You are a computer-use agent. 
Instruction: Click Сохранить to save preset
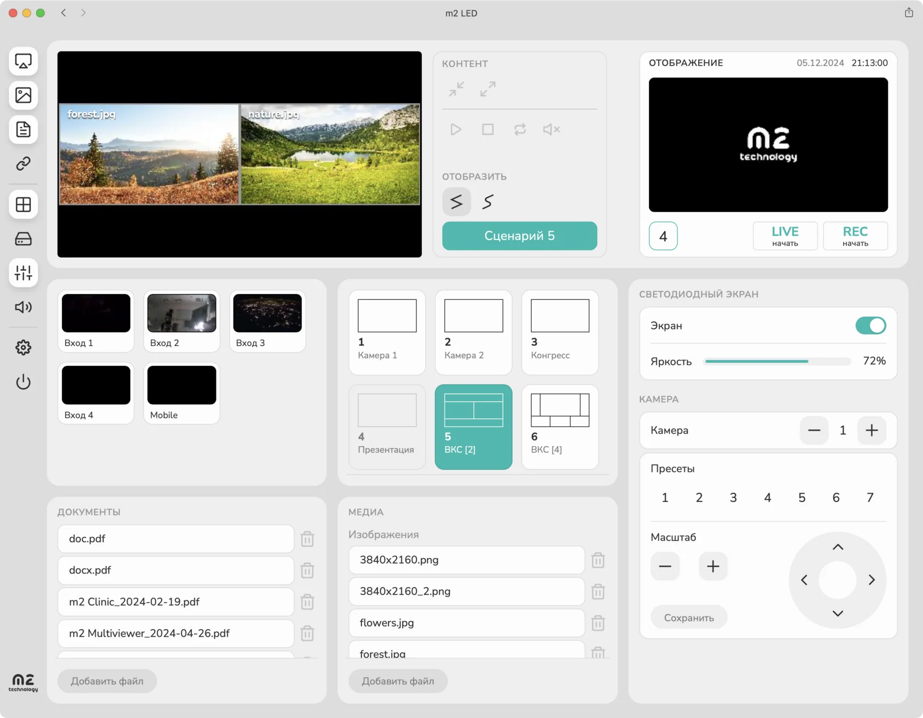click(x=689, y=618)
